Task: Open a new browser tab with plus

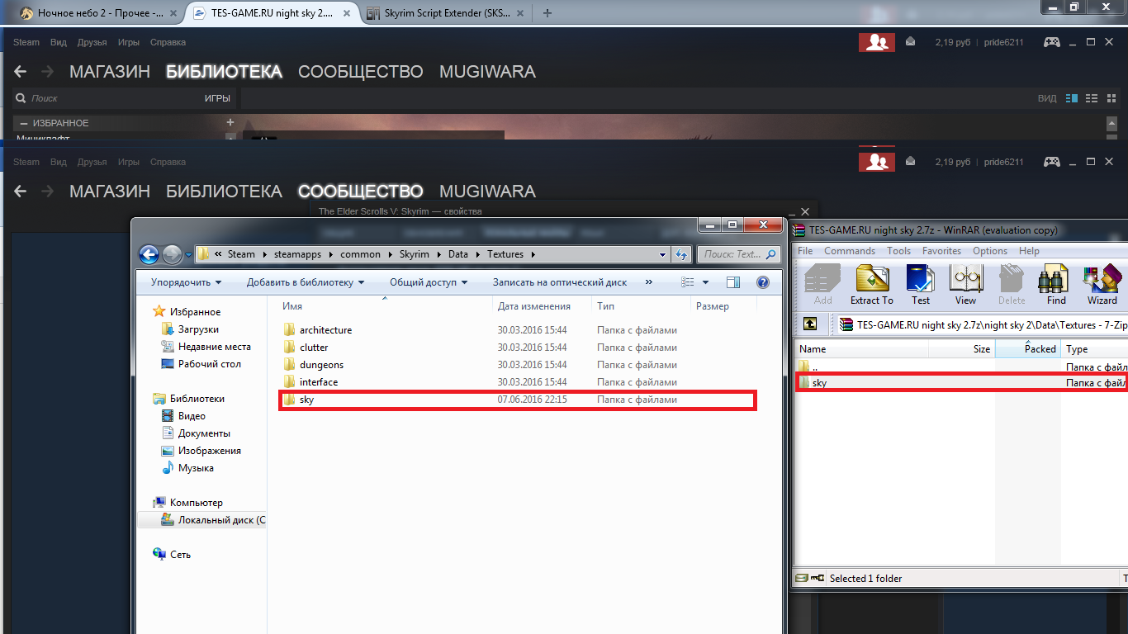Action: coord(547,13)
